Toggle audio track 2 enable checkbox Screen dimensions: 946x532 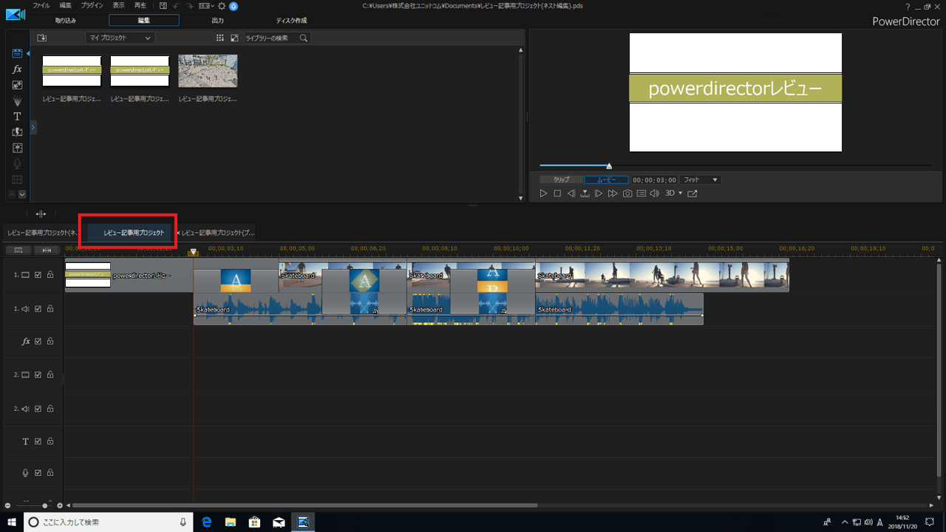point(38,408)
